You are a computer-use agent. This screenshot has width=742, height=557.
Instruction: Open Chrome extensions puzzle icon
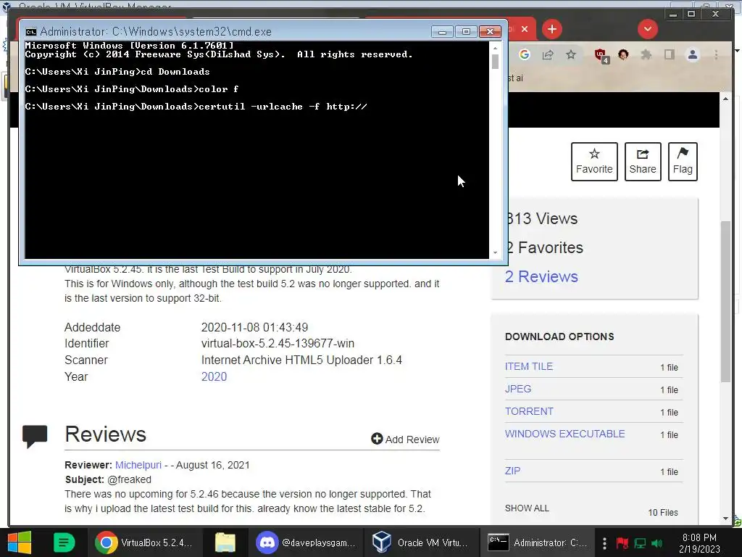coord(646,54)
